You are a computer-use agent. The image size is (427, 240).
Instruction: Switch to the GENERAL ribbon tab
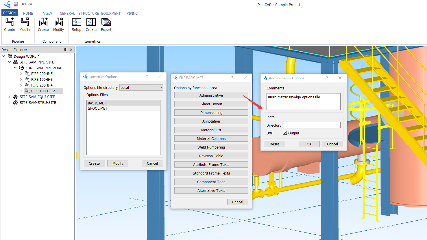coord(67,13)
